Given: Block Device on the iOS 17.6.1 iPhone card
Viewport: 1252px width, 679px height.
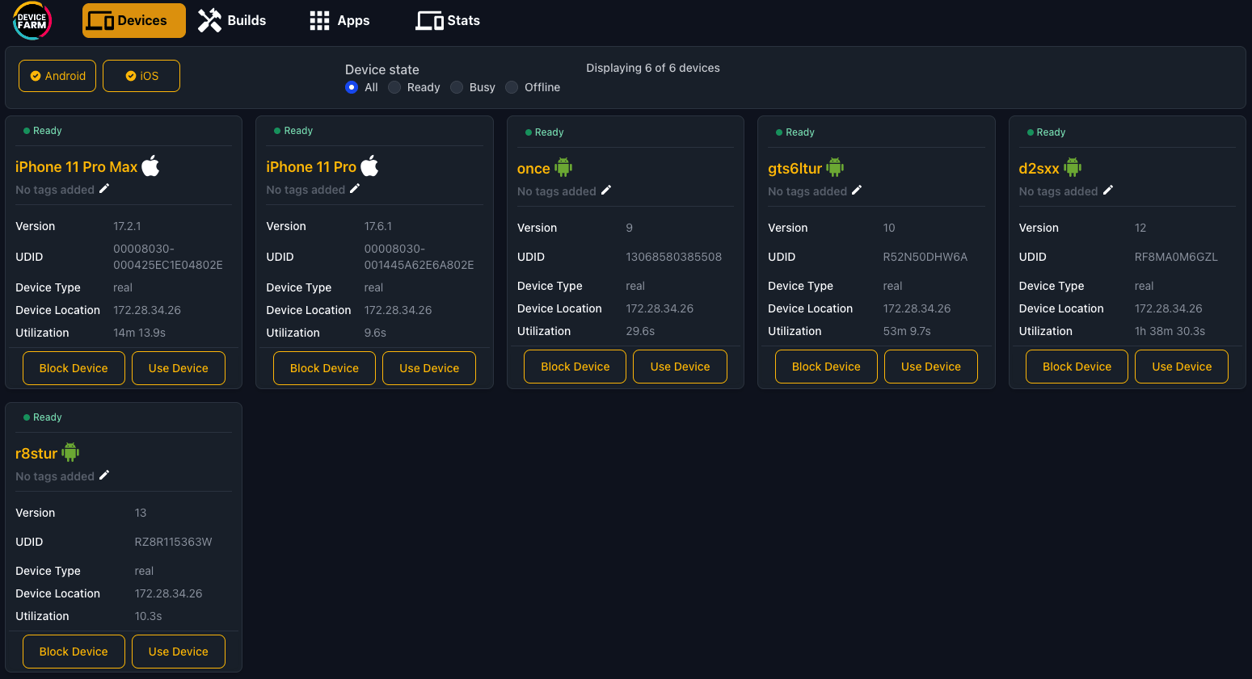Looking at the screenshot, I should click(x=324, y=368).
